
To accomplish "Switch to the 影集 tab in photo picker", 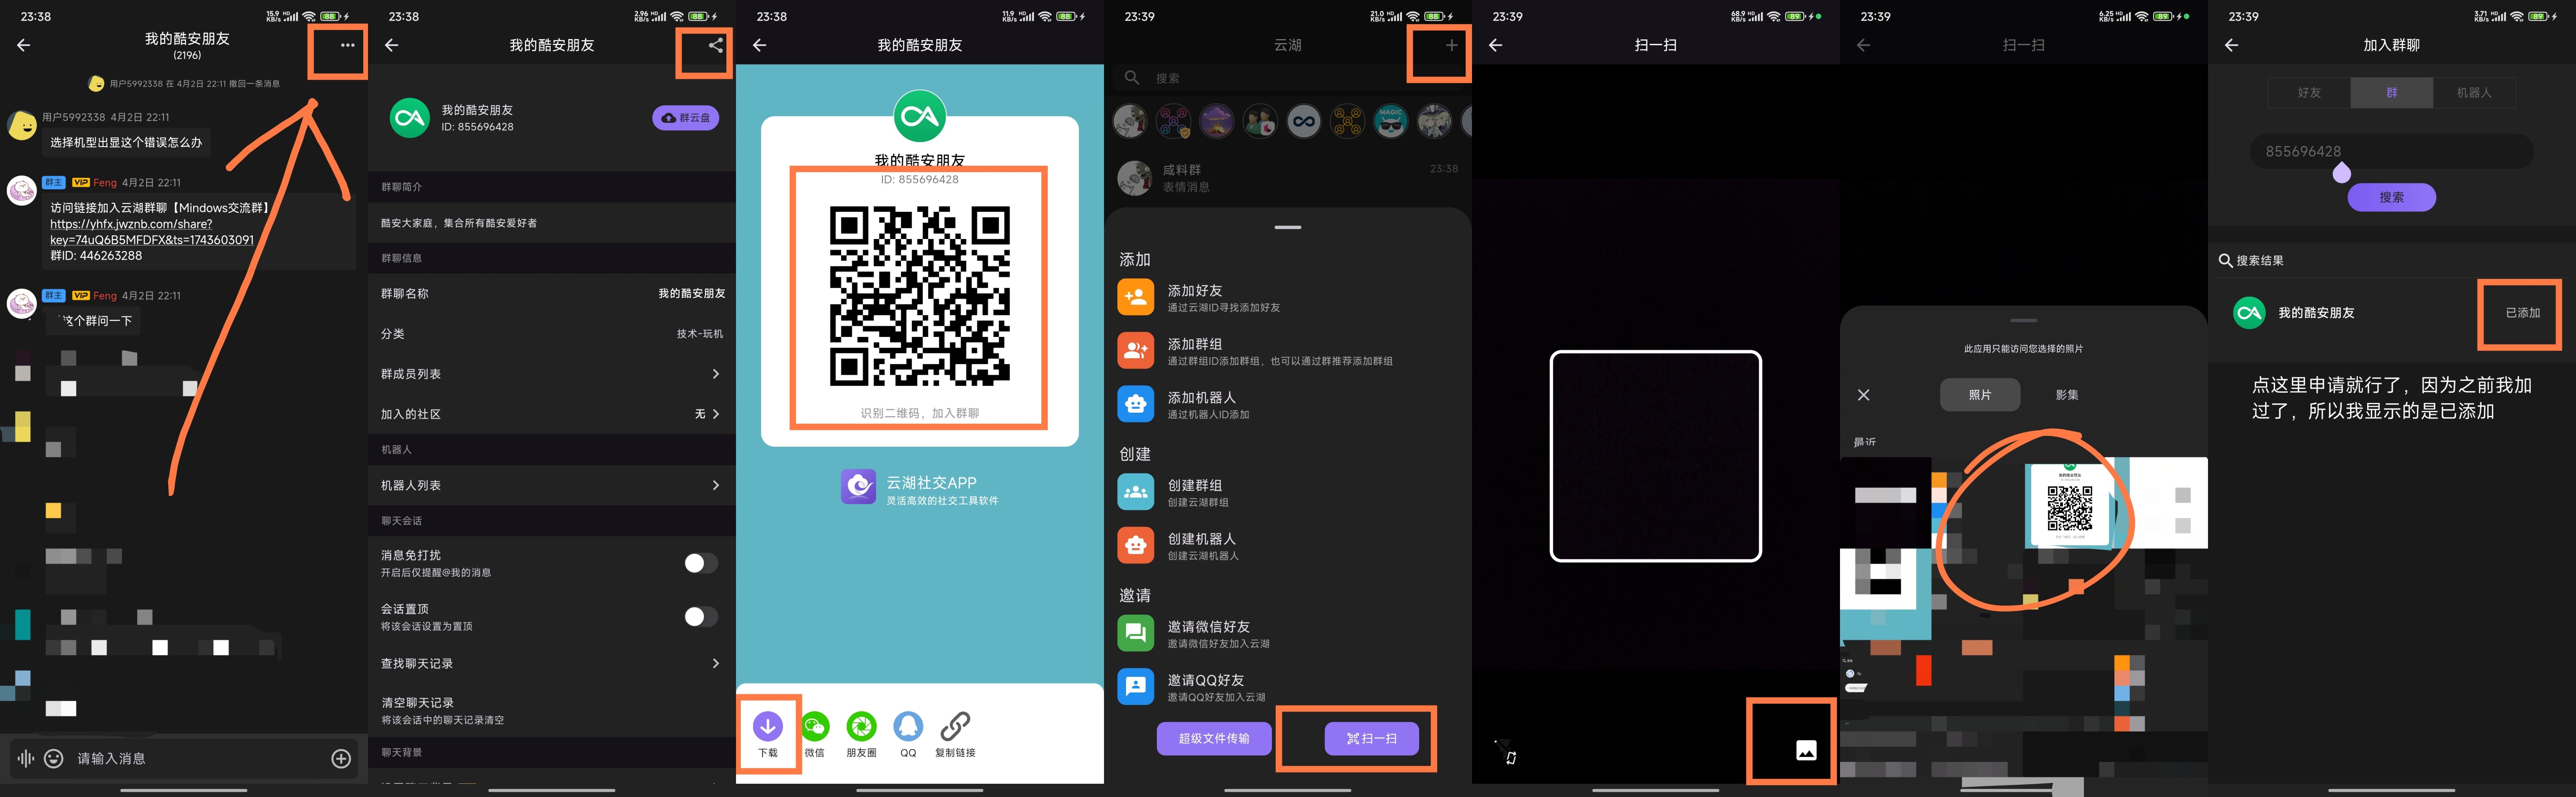I will pyautogui.click(x=2067, y=395).
